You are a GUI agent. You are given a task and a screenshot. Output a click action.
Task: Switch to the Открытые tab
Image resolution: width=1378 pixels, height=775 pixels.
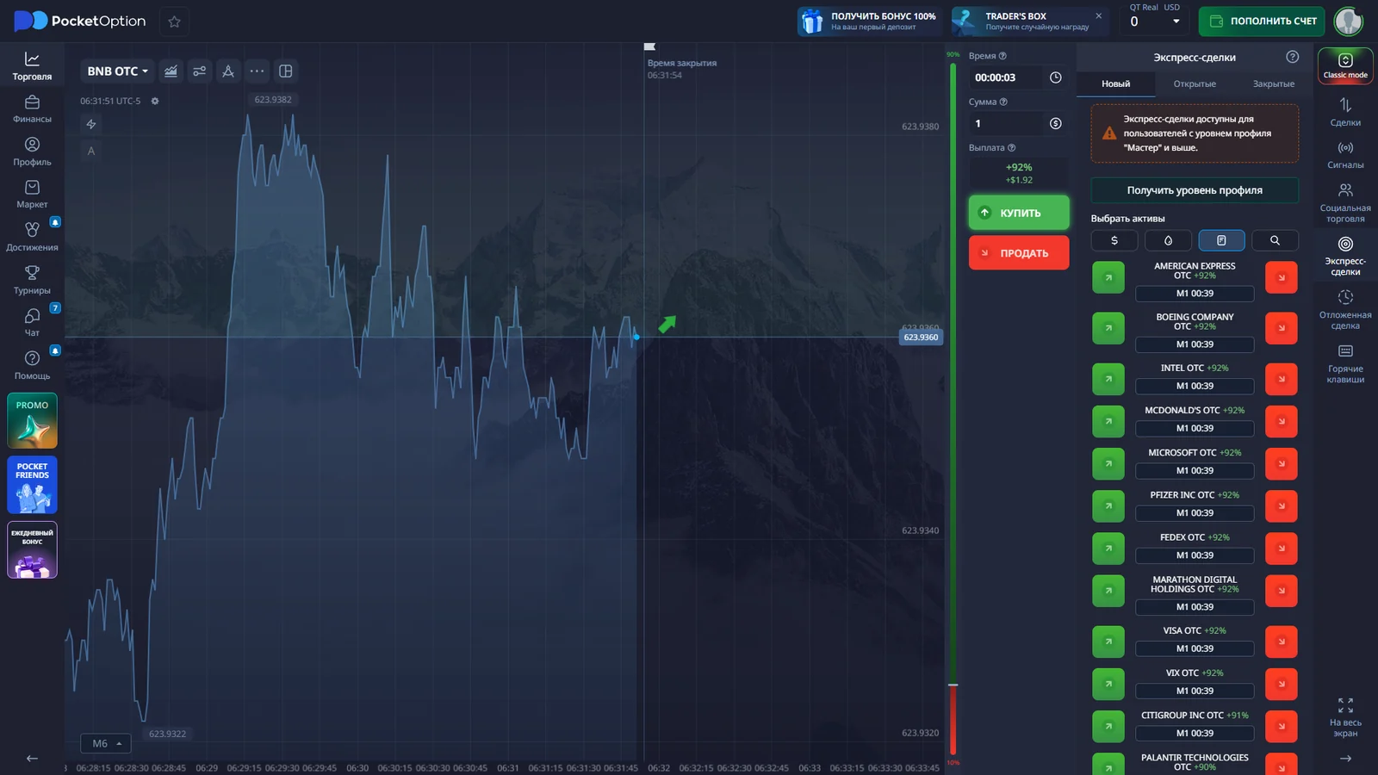tap(1195, 84)
